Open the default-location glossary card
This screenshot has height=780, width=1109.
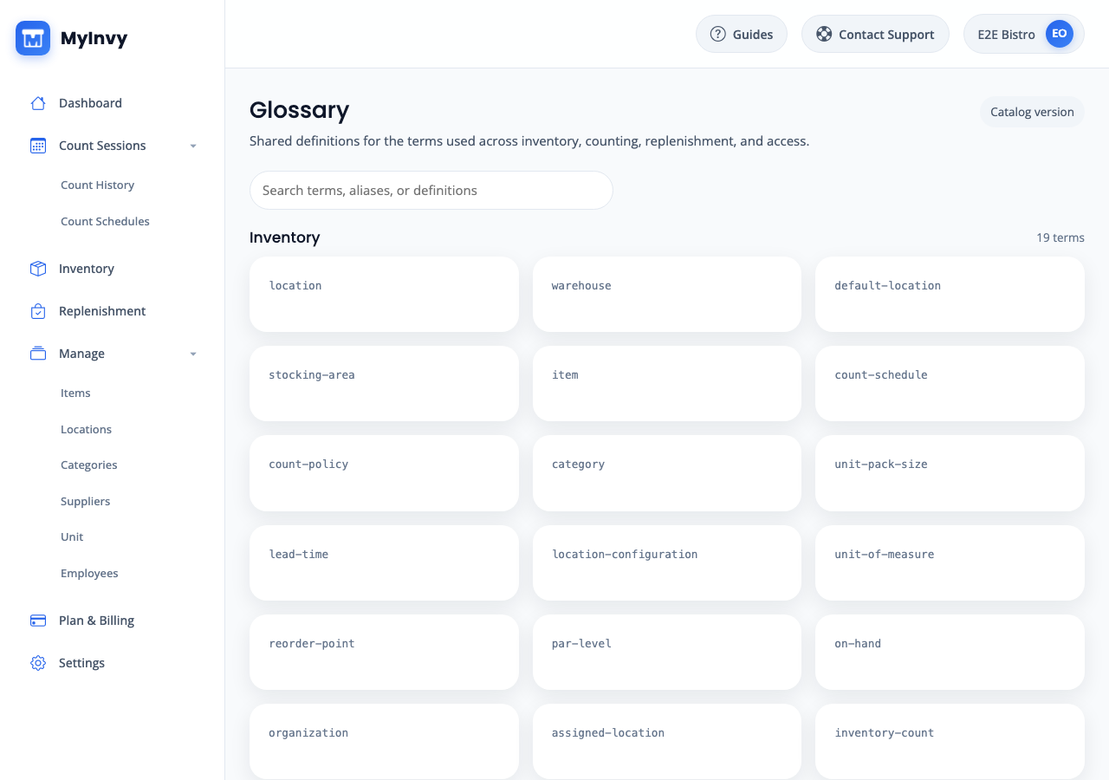pyautogui.click(x=950, y=294)
